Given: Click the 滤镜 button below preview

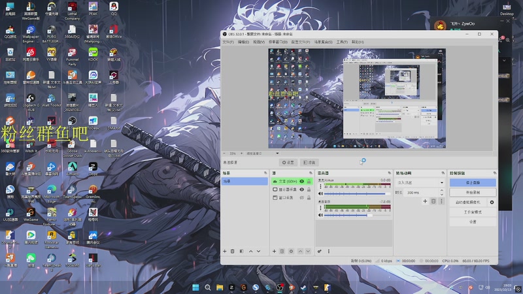Looking at the screenshot, I should point(309,162).
